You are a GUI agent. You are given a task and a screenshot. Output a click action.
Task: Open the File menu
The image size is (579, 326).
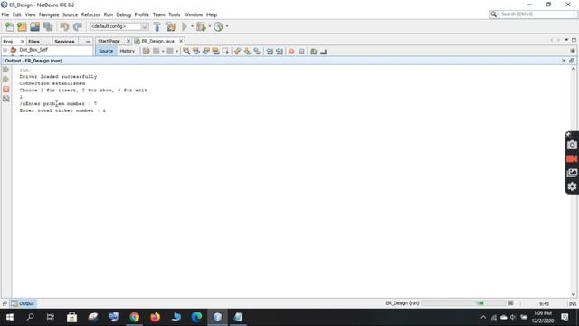click(5, 14)
